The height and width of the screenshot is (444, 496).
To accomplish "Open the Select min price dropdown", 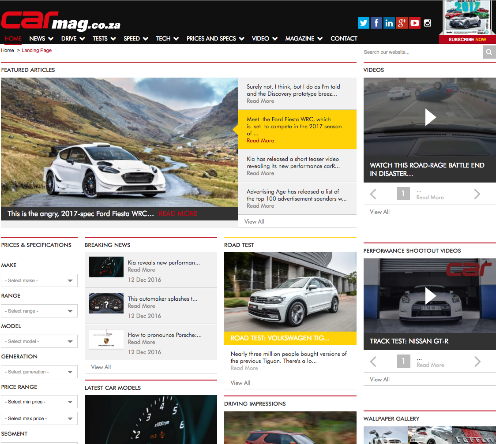I will (x=39, y=402).
